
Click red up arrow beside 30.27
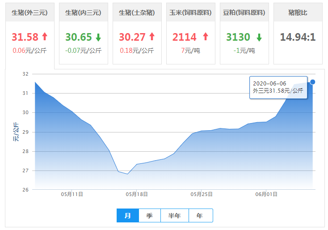(152, 37)
